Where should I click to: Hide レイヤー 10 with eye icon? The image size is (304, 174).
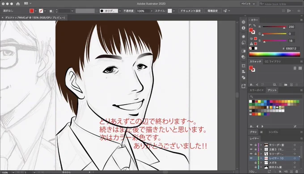click(251, 158)
